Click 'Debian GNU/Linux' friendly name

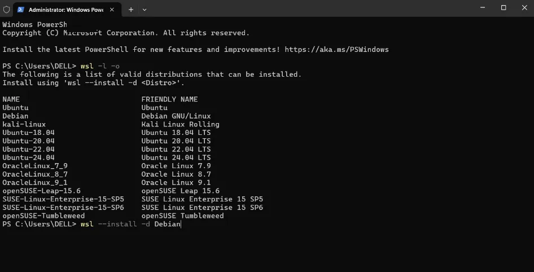pyautogui.click(x=176, y=116)
